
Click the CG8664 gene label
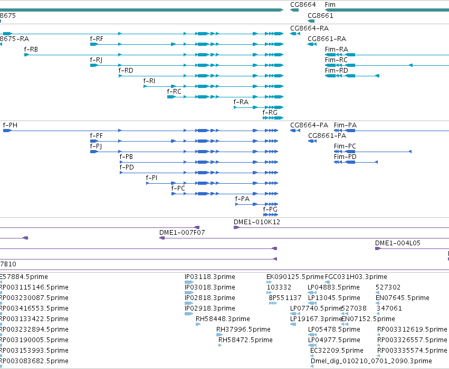pyautogui.click(x=303, y=5)
